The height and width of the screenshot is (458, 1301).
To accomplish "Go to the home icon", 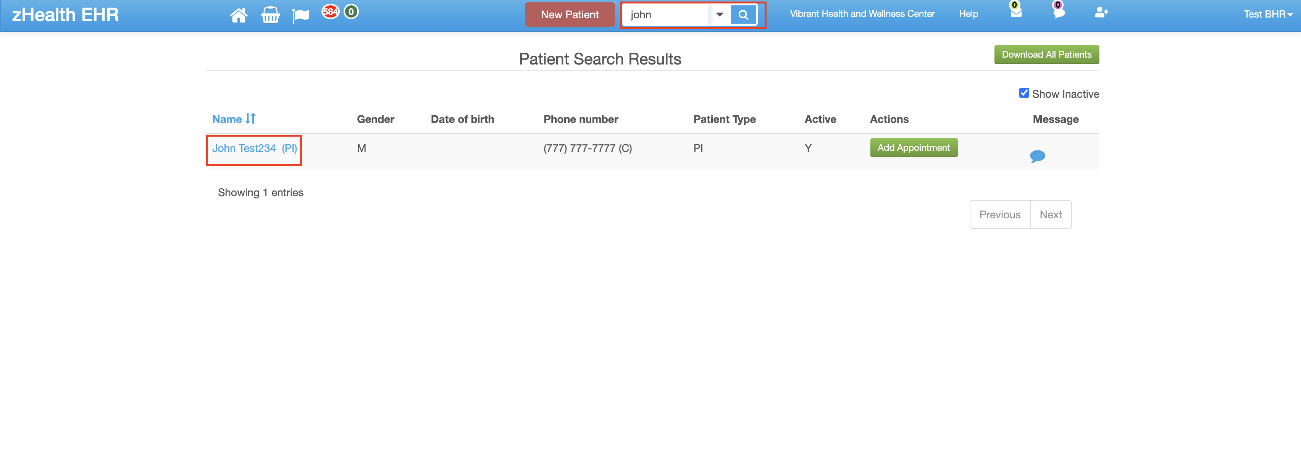I will coord(238,15).
